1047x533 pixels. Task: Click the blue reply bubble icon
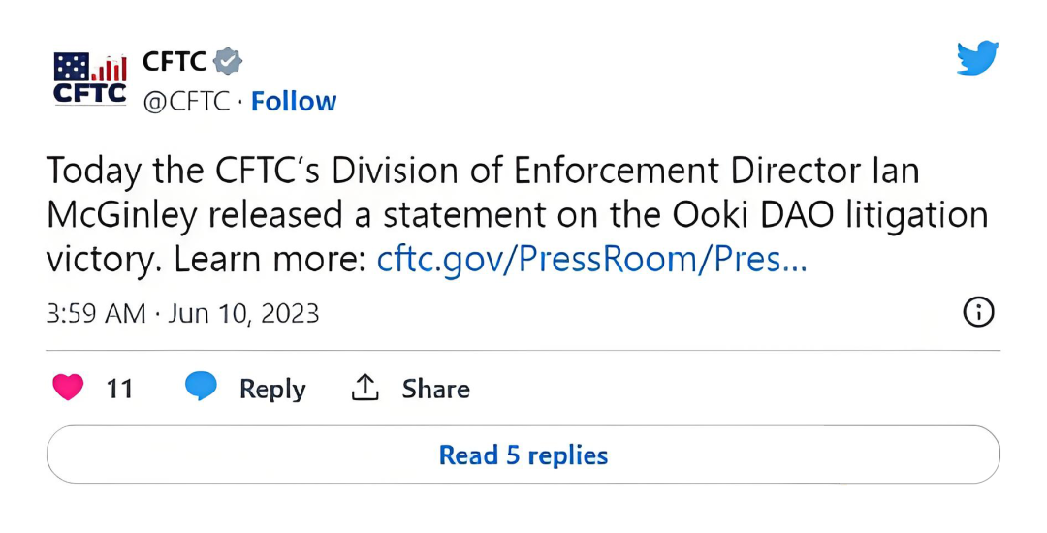[x=201, y=387]
